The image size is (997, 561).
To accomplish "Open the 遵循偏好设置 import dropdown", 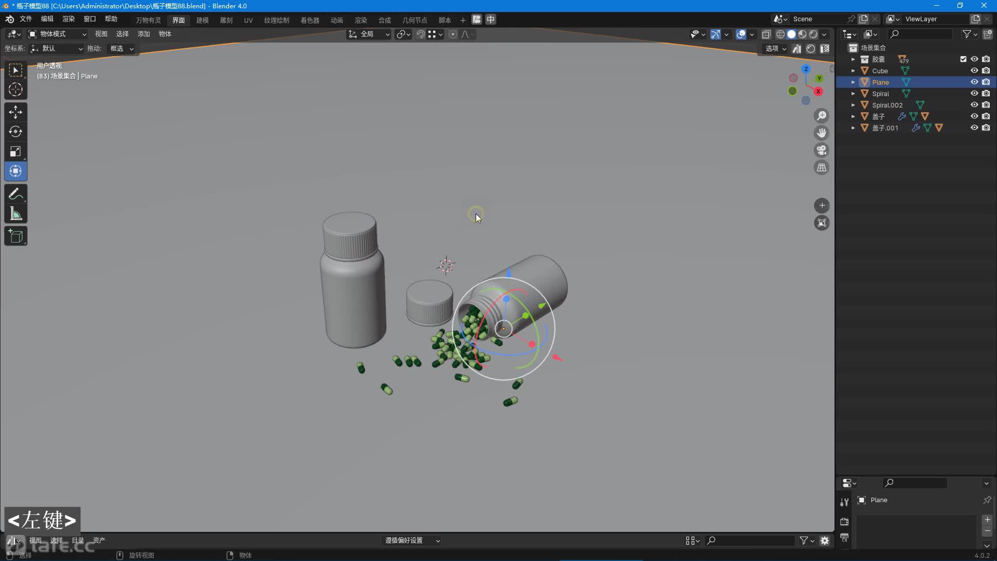I will click(412, 541).
